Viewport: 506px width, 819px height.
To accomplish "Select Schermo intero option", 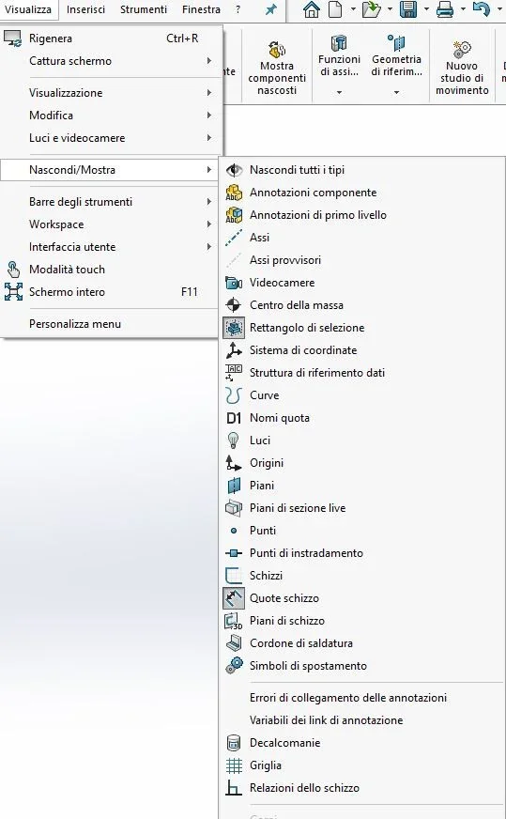I will pos(109,292).
